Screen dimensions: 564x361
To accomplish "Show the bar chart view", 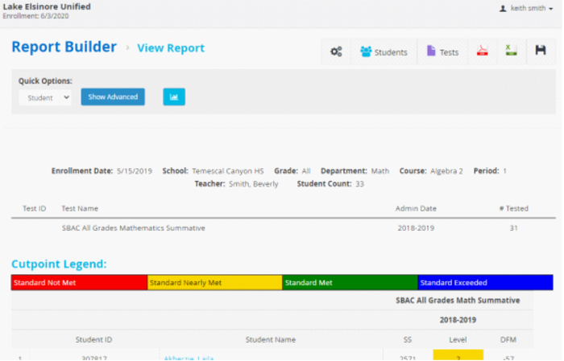I will [x=174, y=97].
